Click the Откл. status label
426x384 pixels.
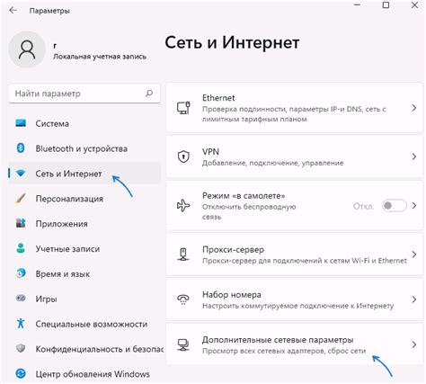tap(364, 206)
